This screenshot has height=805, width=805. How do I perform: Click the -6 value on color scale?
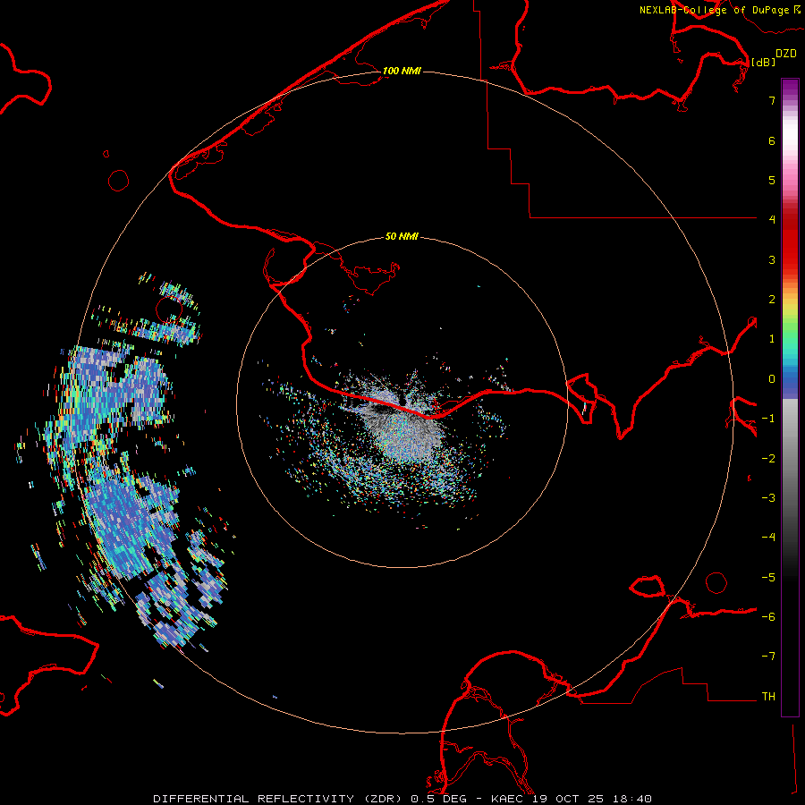point(768,617)
